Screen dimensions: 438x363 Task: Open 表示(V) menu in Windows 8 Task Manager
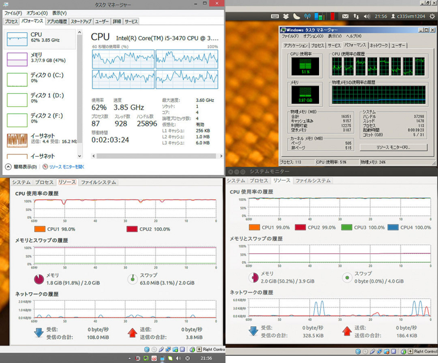click(x=60, y=13)
